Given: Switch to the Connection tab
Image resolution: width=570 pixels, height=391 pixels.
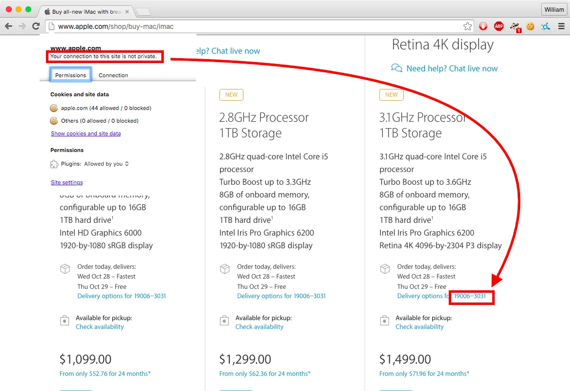Looking at the screenshot, I should [x=113, y=75].
